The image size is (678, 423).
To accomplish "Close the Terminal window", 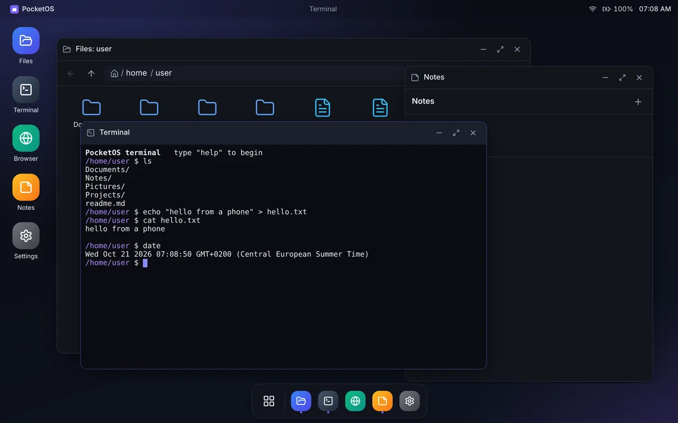I will coord(473,133).
